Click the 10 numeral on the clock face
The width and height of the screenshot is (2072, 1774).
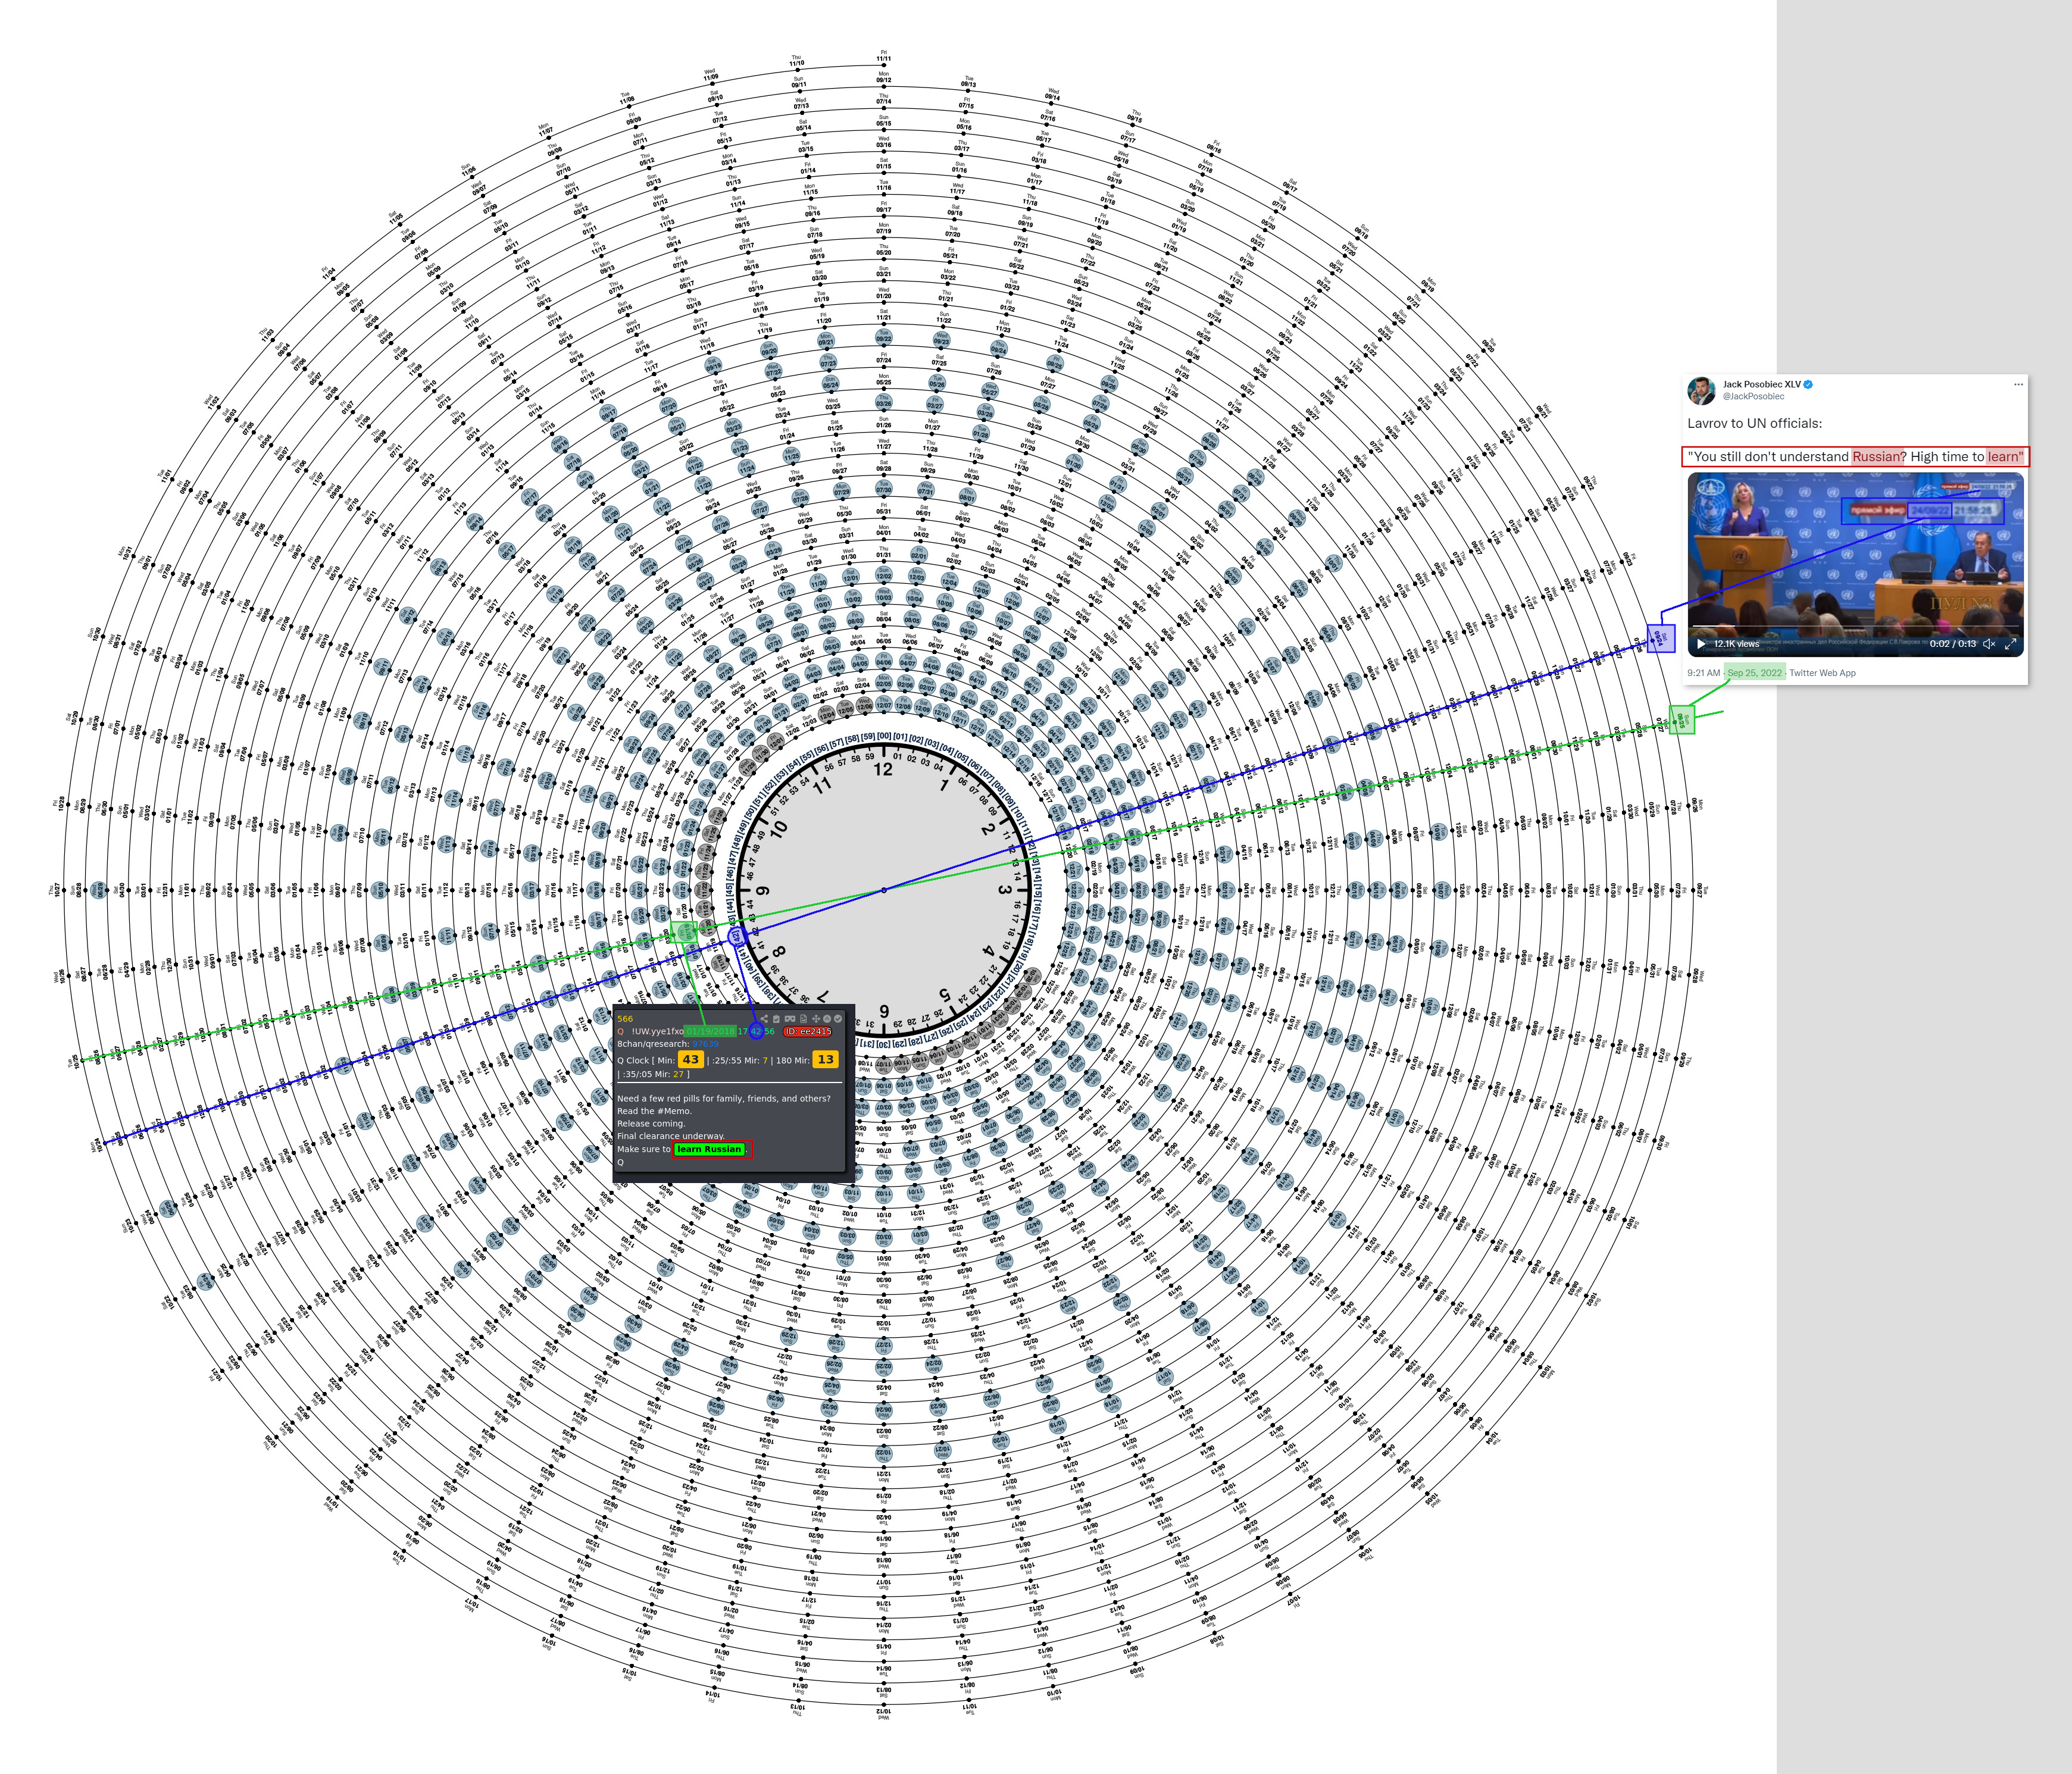coord(780,830)
